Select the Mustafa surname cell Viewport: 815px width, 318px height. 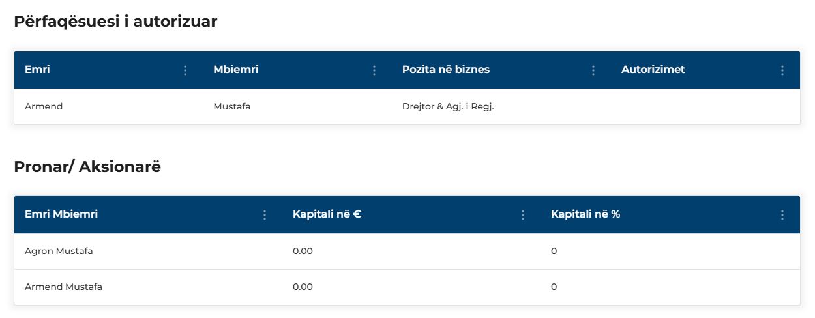pyautogui.click(x=232, y=107)
